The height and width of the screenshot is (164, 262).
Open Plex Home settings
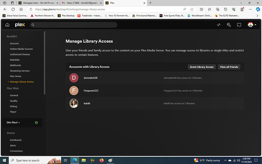click(15, 76)
